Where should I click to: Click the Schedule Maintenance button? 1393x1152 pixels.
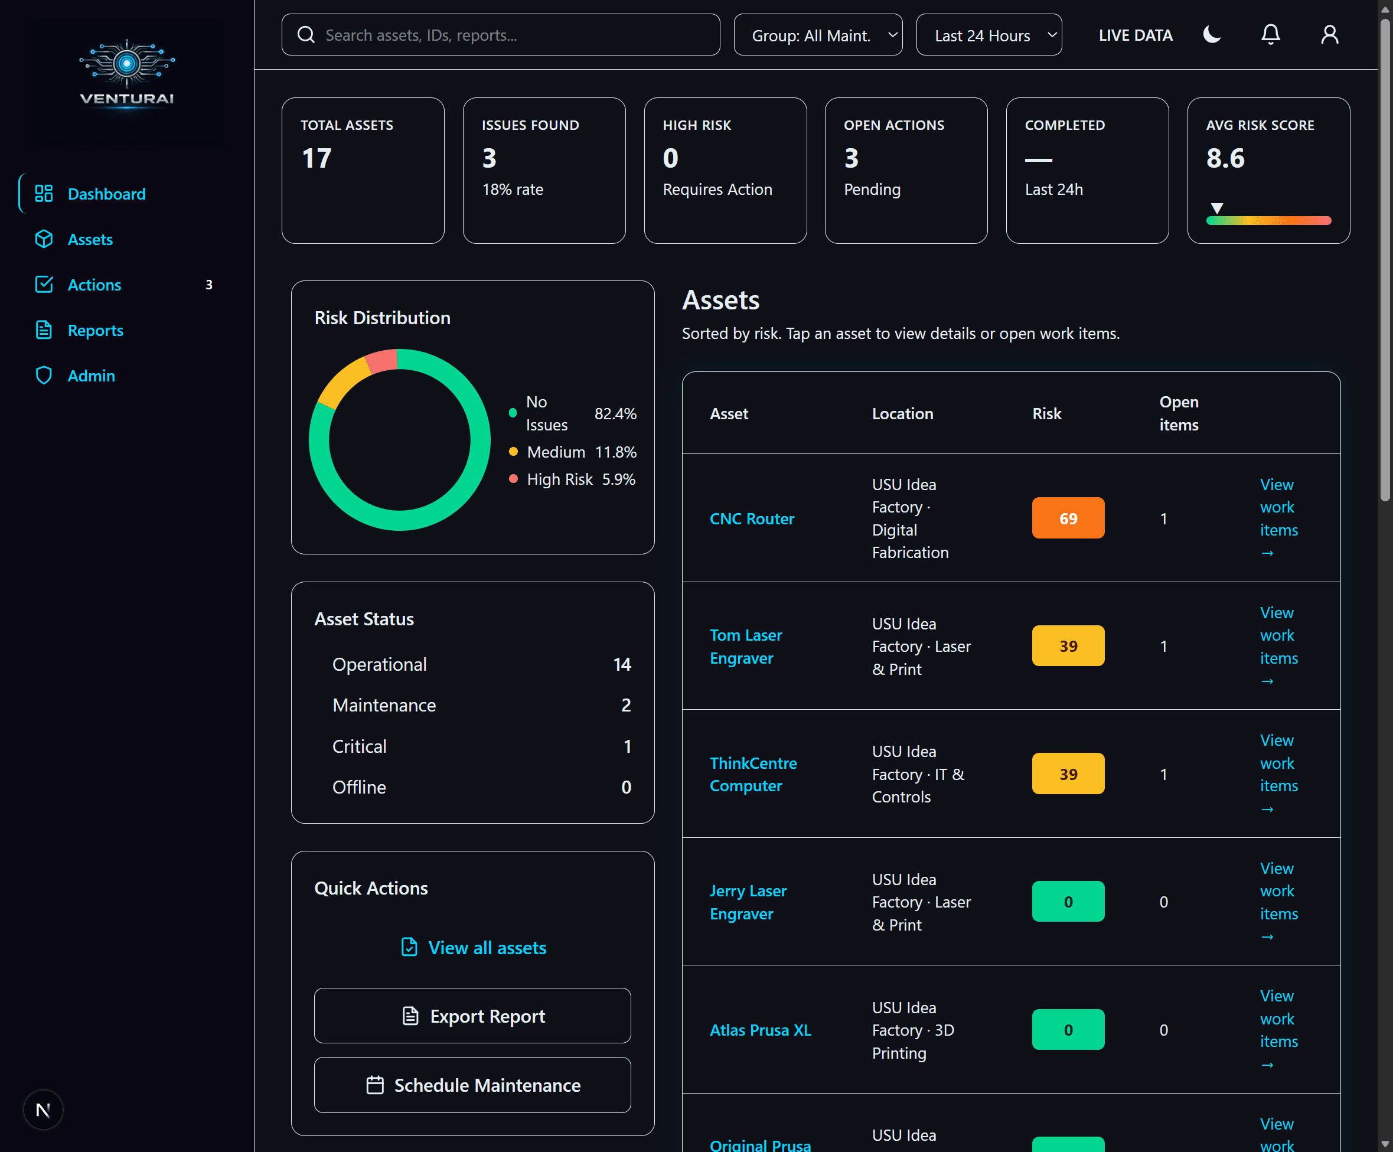(x=472, y=1084)
